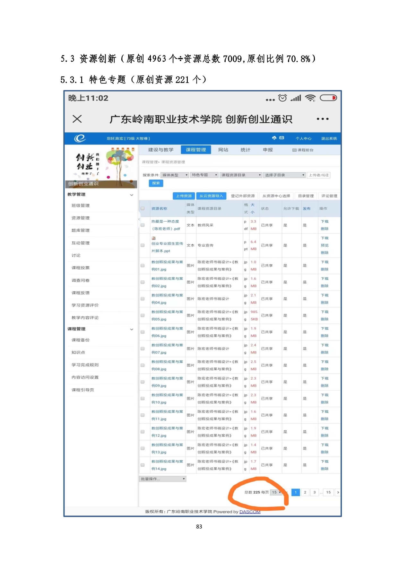The height and width of the screenshot is (563, 398).
Task: Focus the 上传者/标题 search field
Action: pos(318,175)
